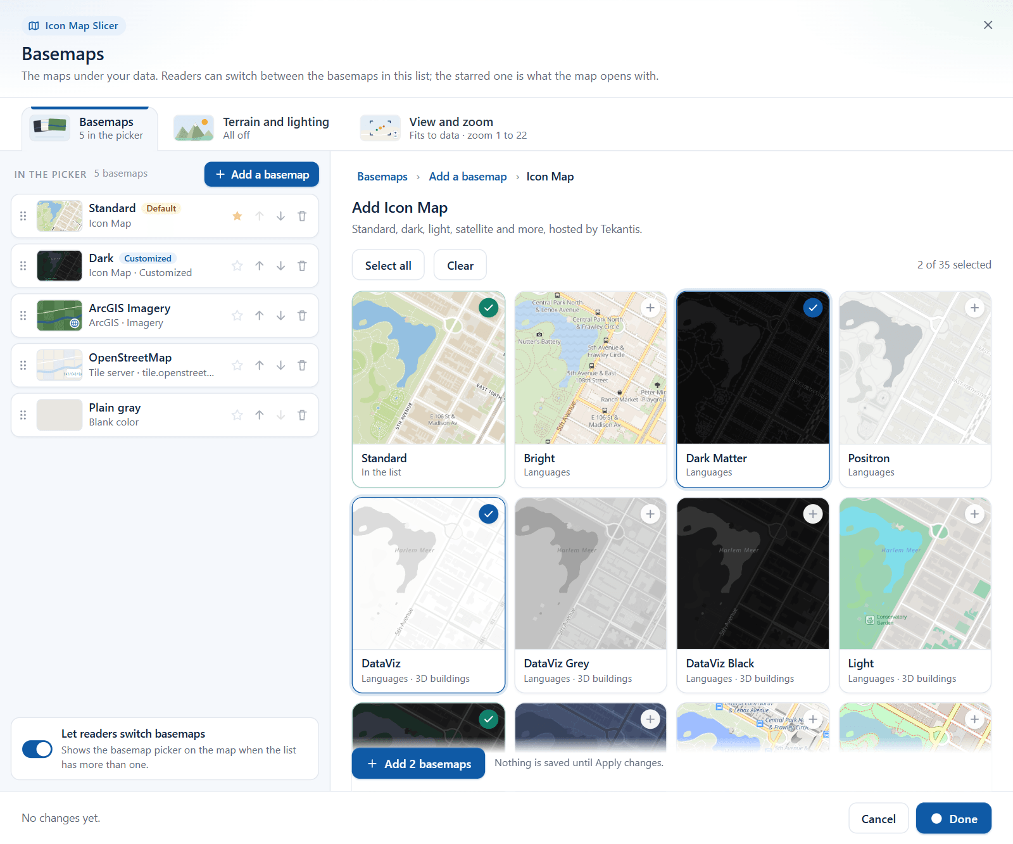Star the Plain gray basemap
This screenshot has width=1013, height=844.
coord(237,415)
